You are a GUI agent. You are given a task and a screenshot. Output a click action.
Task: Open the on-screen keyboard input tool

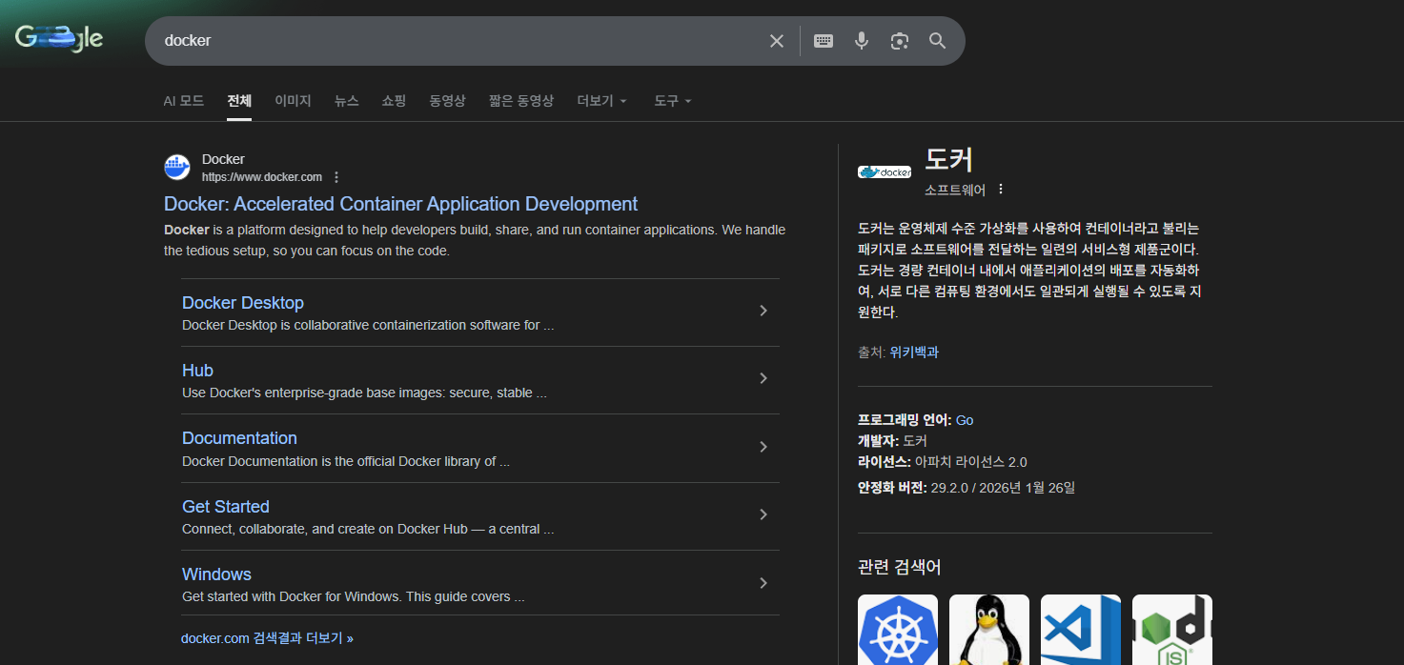[x=824, y=41]
